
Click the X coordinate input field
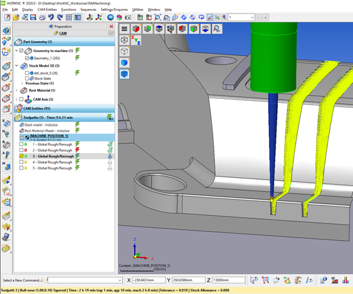(x=149, y=280)
